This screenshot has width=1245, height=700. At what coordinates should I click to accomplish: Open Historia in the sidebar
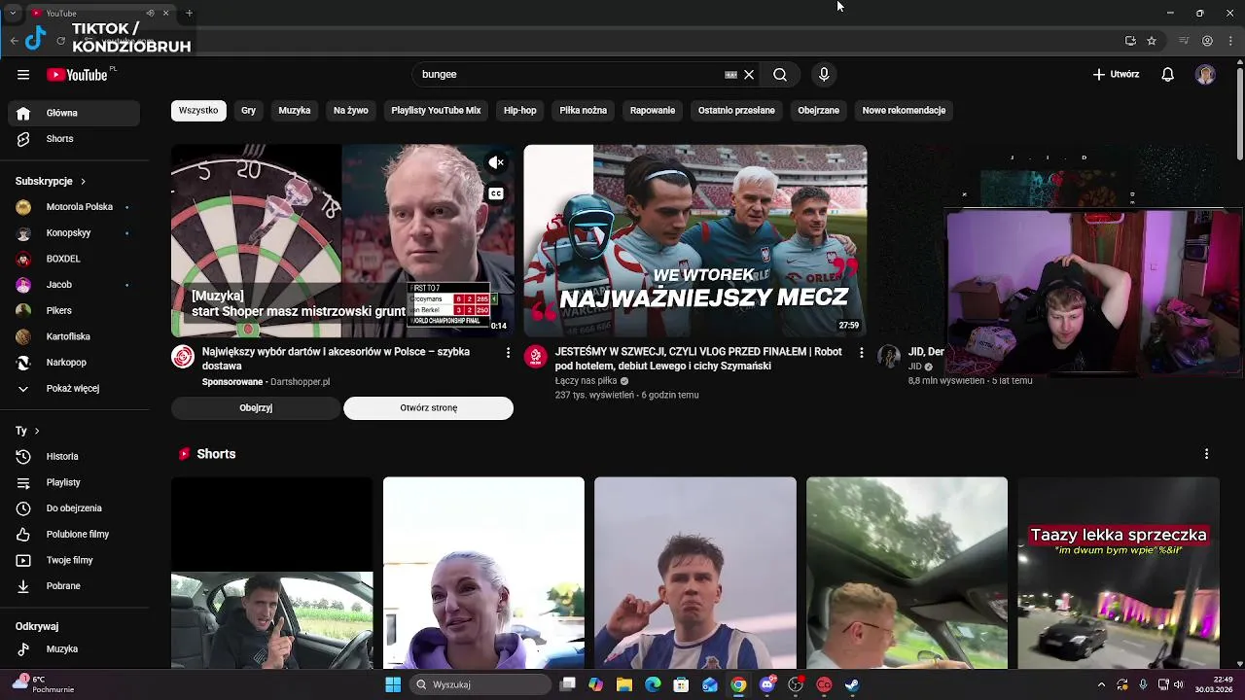click(74, 457)
